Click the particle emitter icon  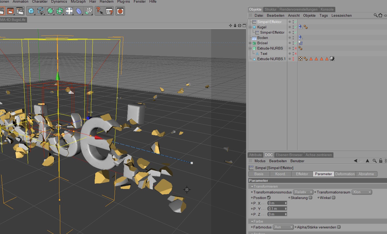pyautogui.click(x=89, y=11)
